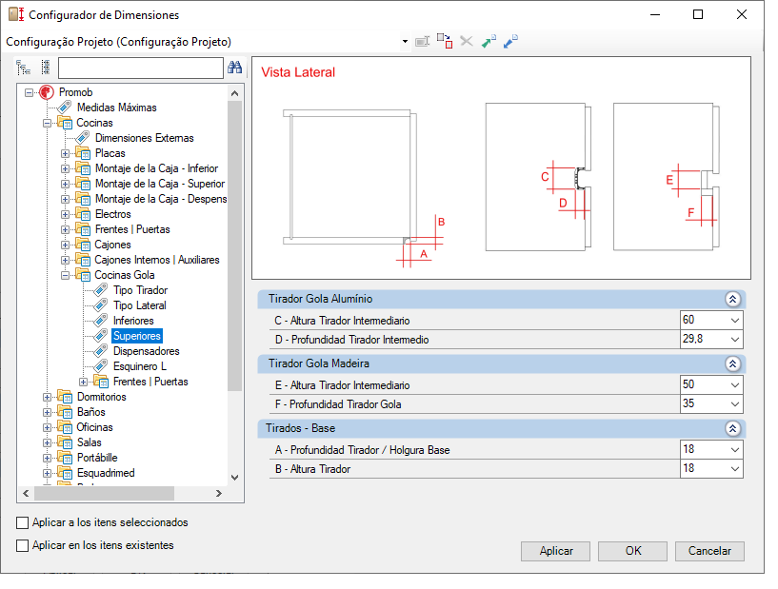The height and width of the screenshot is (589, 778).
Task: Open B - Altura Tirador dropdown
Action: pyautogui.click(x=735, y=468)
